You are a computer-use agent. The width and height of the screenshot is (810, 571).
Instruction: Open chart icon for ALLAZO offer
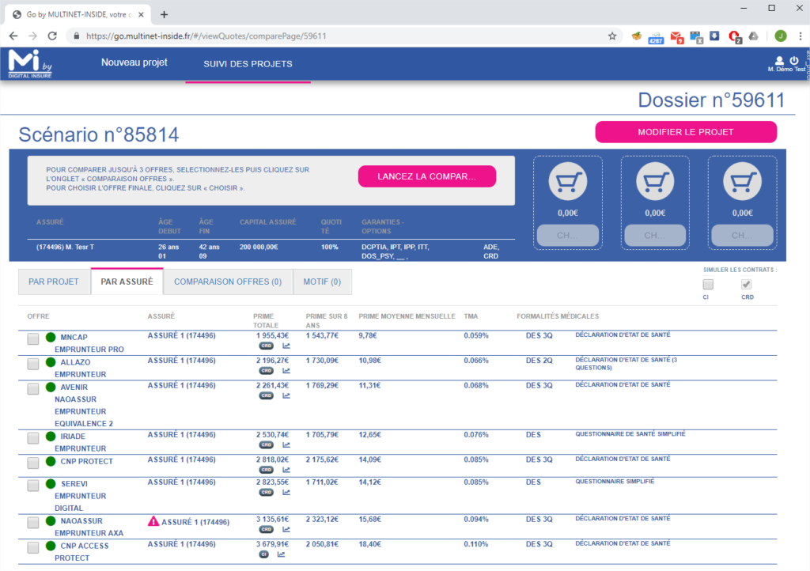pos(286,371)
